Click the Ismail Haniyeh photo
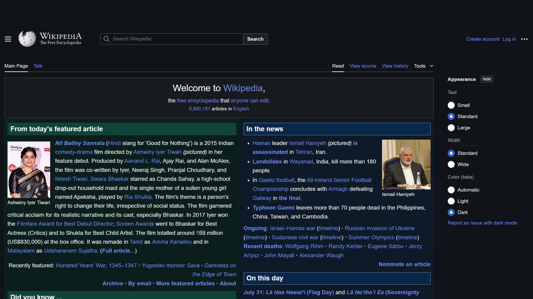This screenshot has height=299, width=533. [x=406, y=164]
